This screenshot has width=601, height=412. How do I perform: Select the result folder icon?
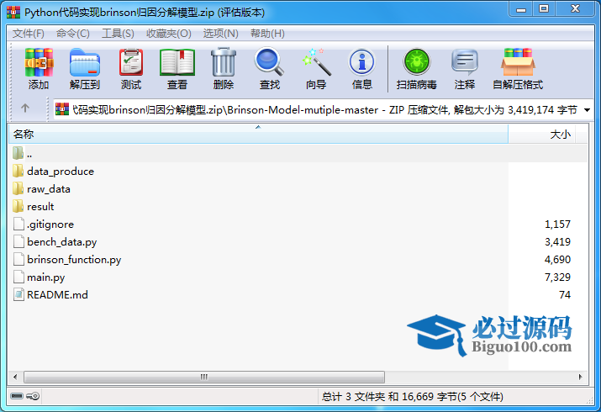coord(18,206)
